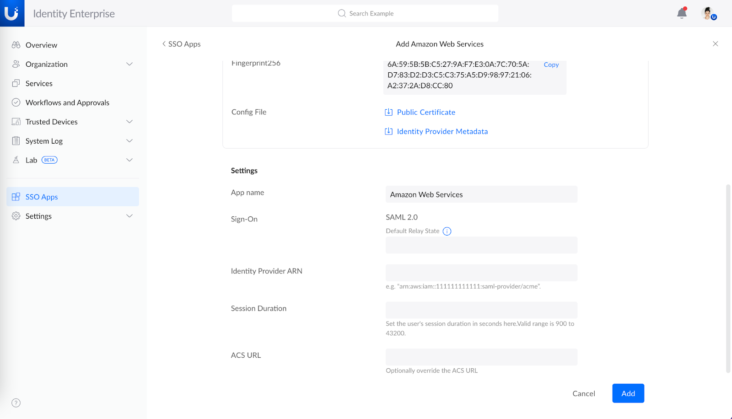Click the Ubiquiti logo icon
Image resolution: width=732 pixels, height=419 pixels.
12,13
